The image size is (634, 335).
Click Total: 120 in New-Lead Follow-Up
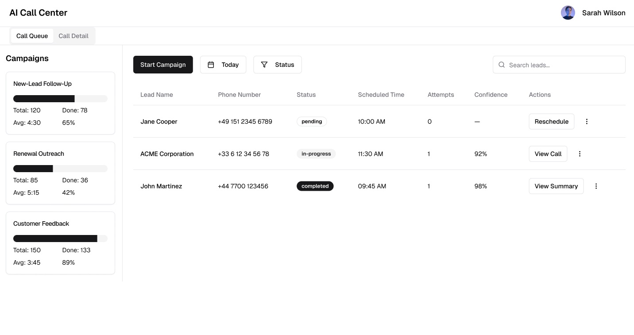[27, 110]
